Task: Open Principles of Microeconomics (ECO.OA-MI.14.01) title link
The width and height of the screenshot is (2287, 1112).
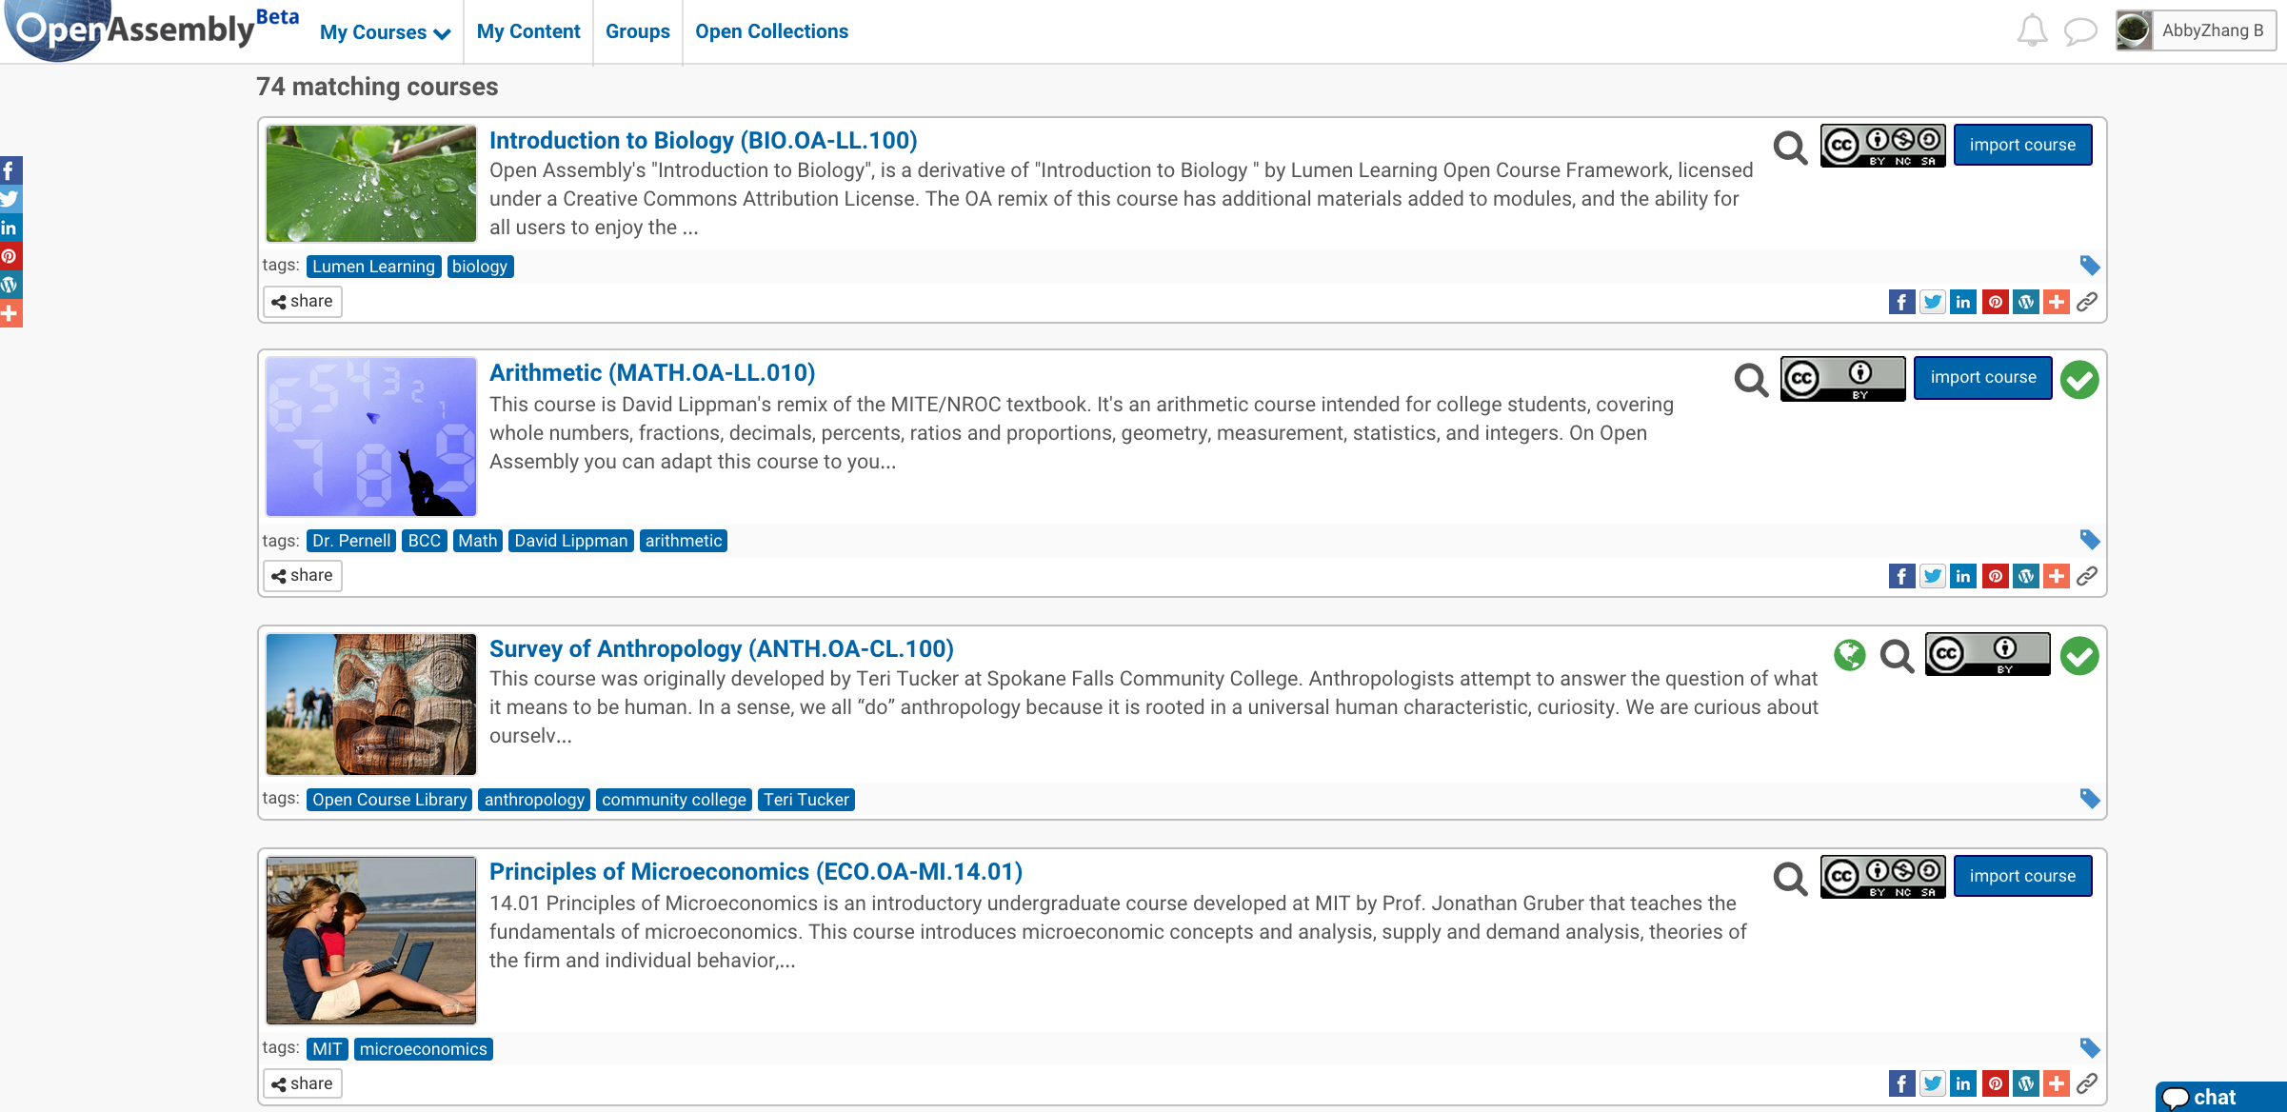Action: tap(755, 872)
